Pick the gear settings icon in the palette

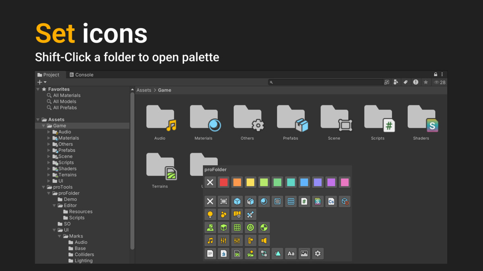point(318,253)
